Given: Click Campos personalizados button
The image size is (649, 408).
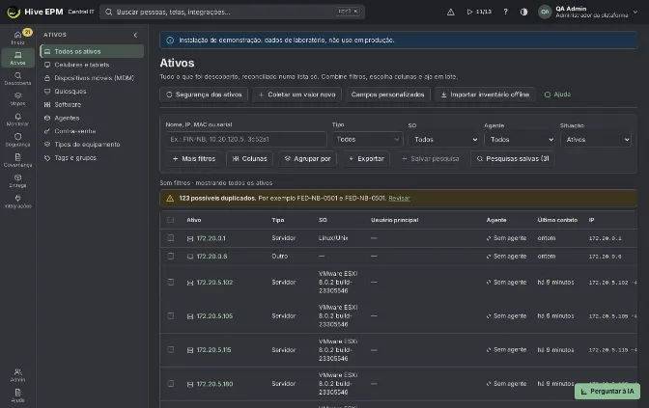Looking at the screenshot, I should click(x=388, y=95).
